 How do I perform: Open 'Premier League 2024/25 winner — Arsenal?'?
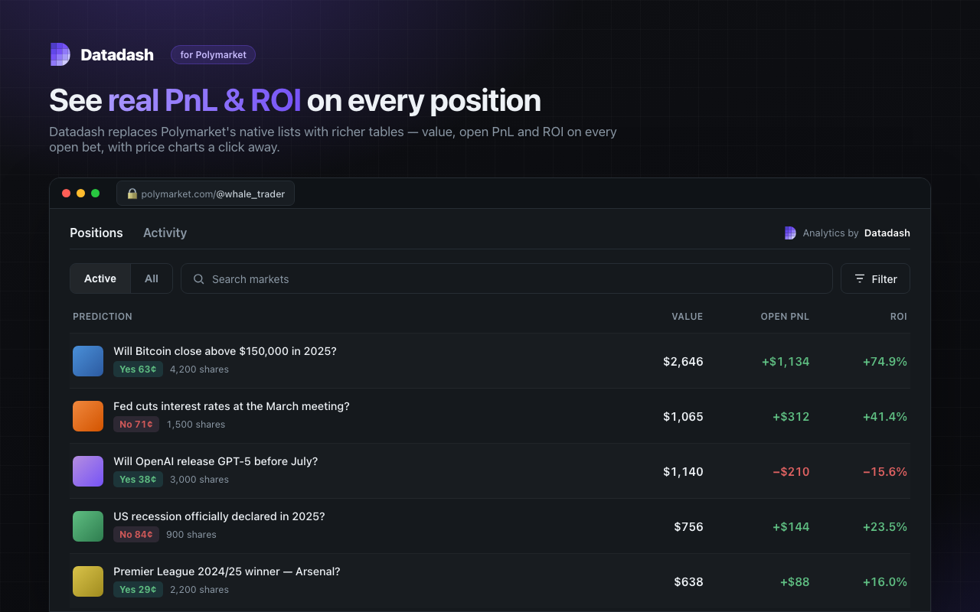point(227,571)
